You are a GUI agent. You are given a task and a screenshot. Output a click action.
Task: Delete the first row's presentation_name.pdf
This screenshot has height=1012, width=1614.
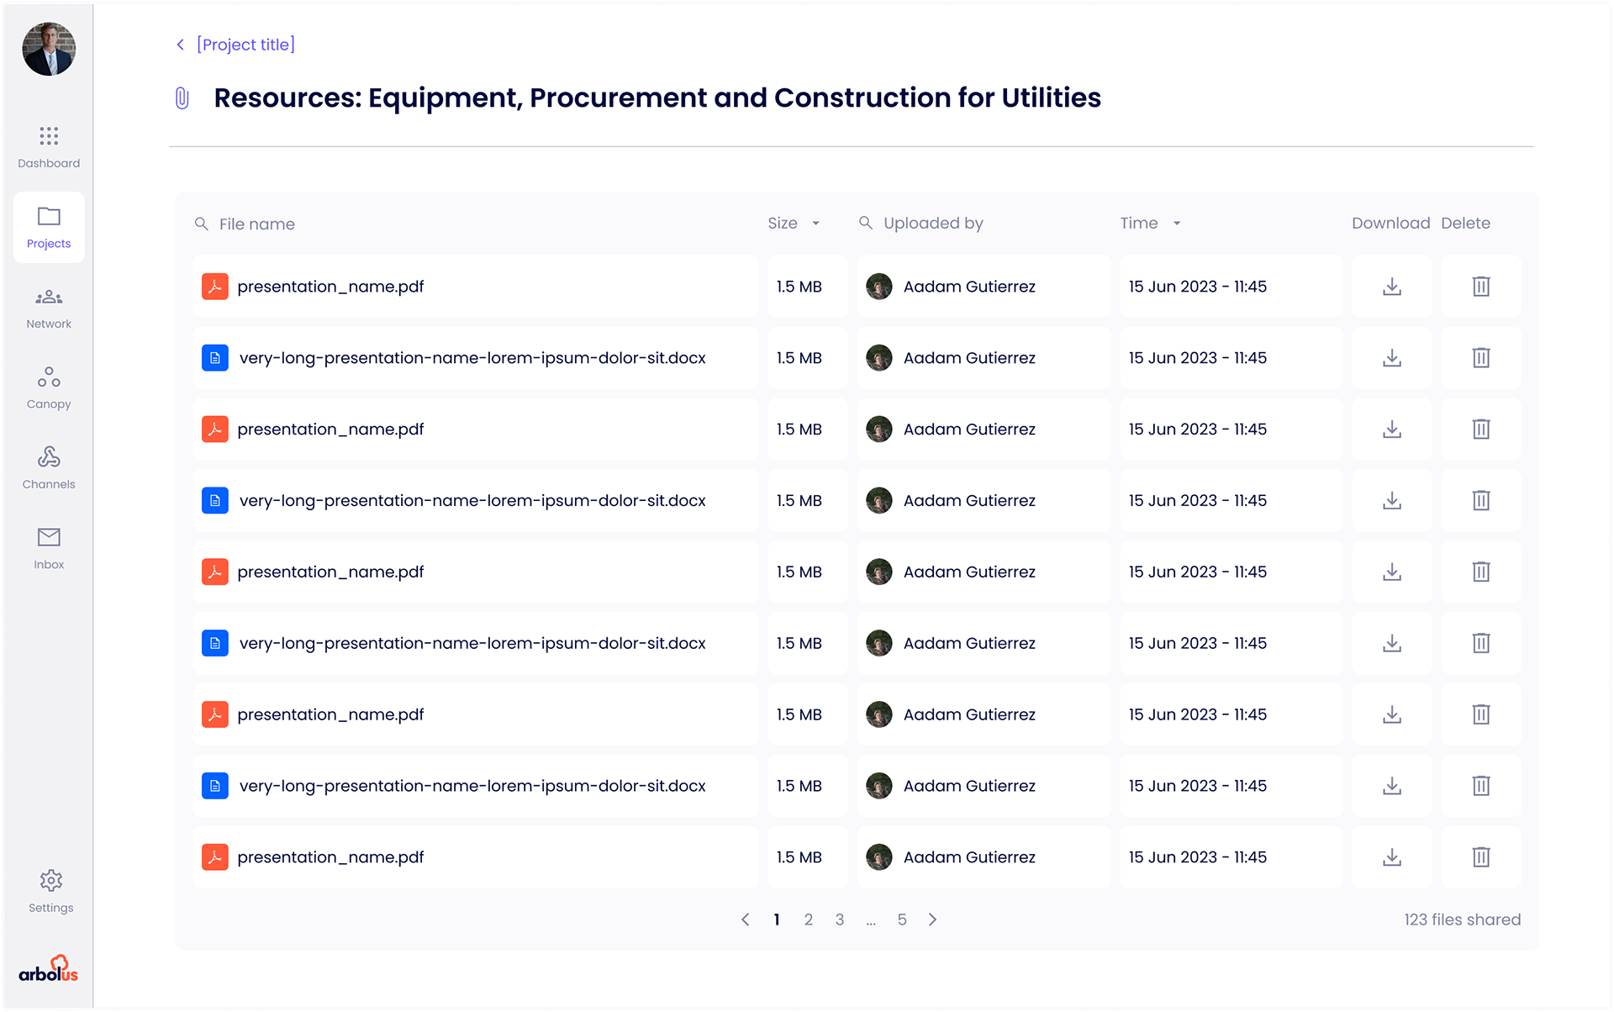[1481, 287]
